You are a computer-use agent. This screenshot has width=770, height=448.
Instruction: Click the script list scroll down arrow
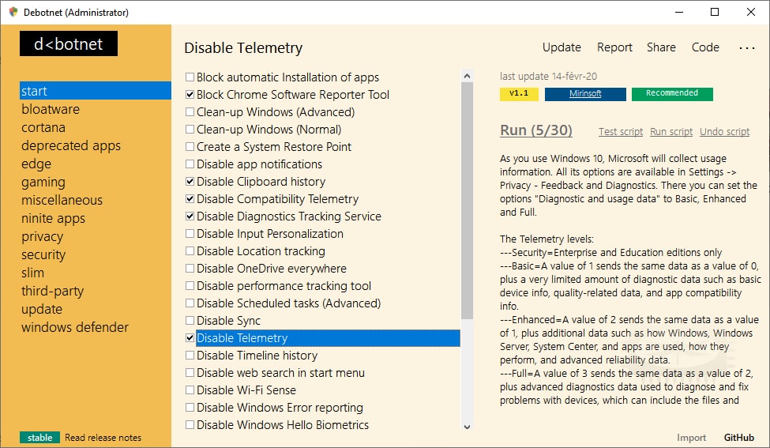[x=467, y=427]
